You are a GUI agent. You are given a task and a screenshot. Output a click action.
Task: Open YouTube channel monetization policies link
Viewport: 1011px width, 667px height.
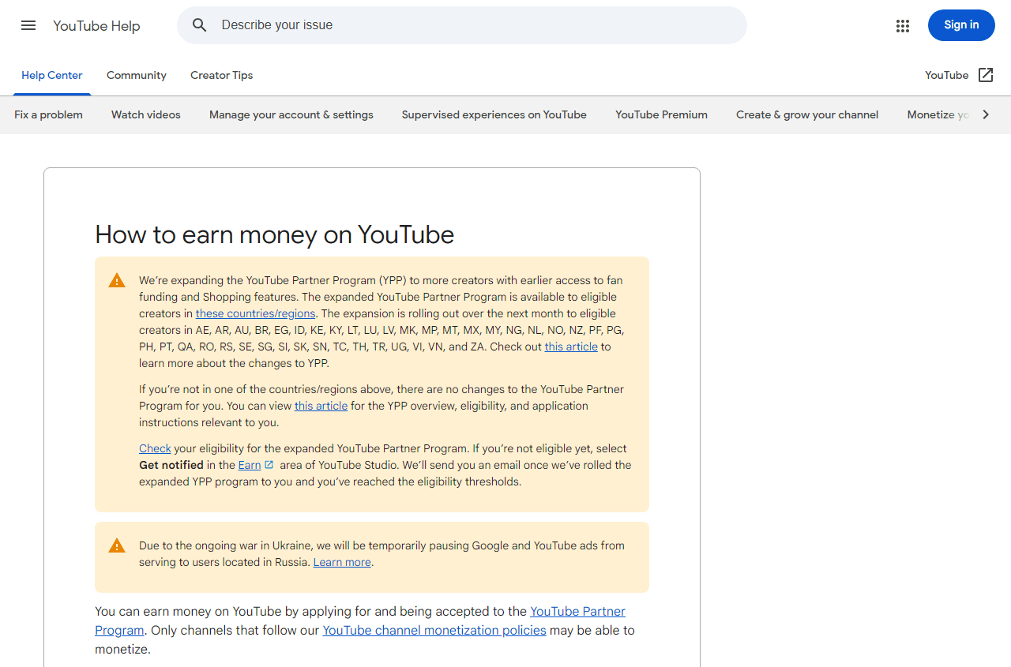(x=434, y=630)
